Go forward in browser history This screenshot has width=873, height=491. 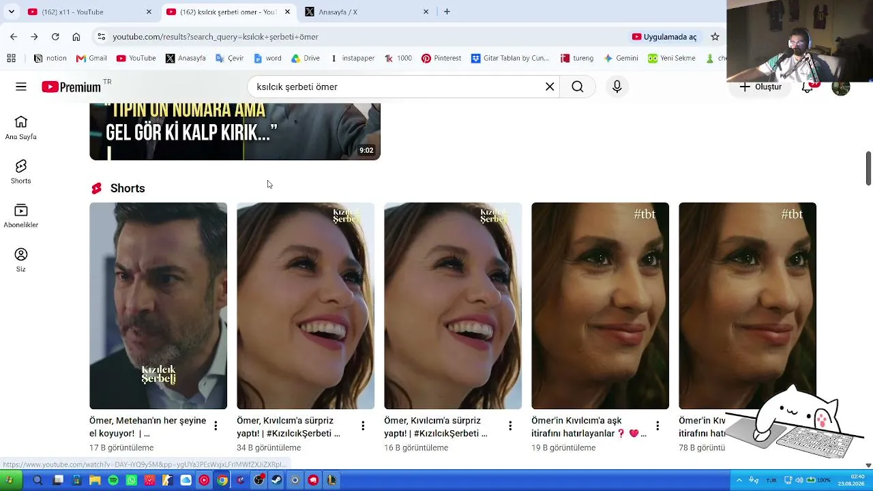[34, 37]
